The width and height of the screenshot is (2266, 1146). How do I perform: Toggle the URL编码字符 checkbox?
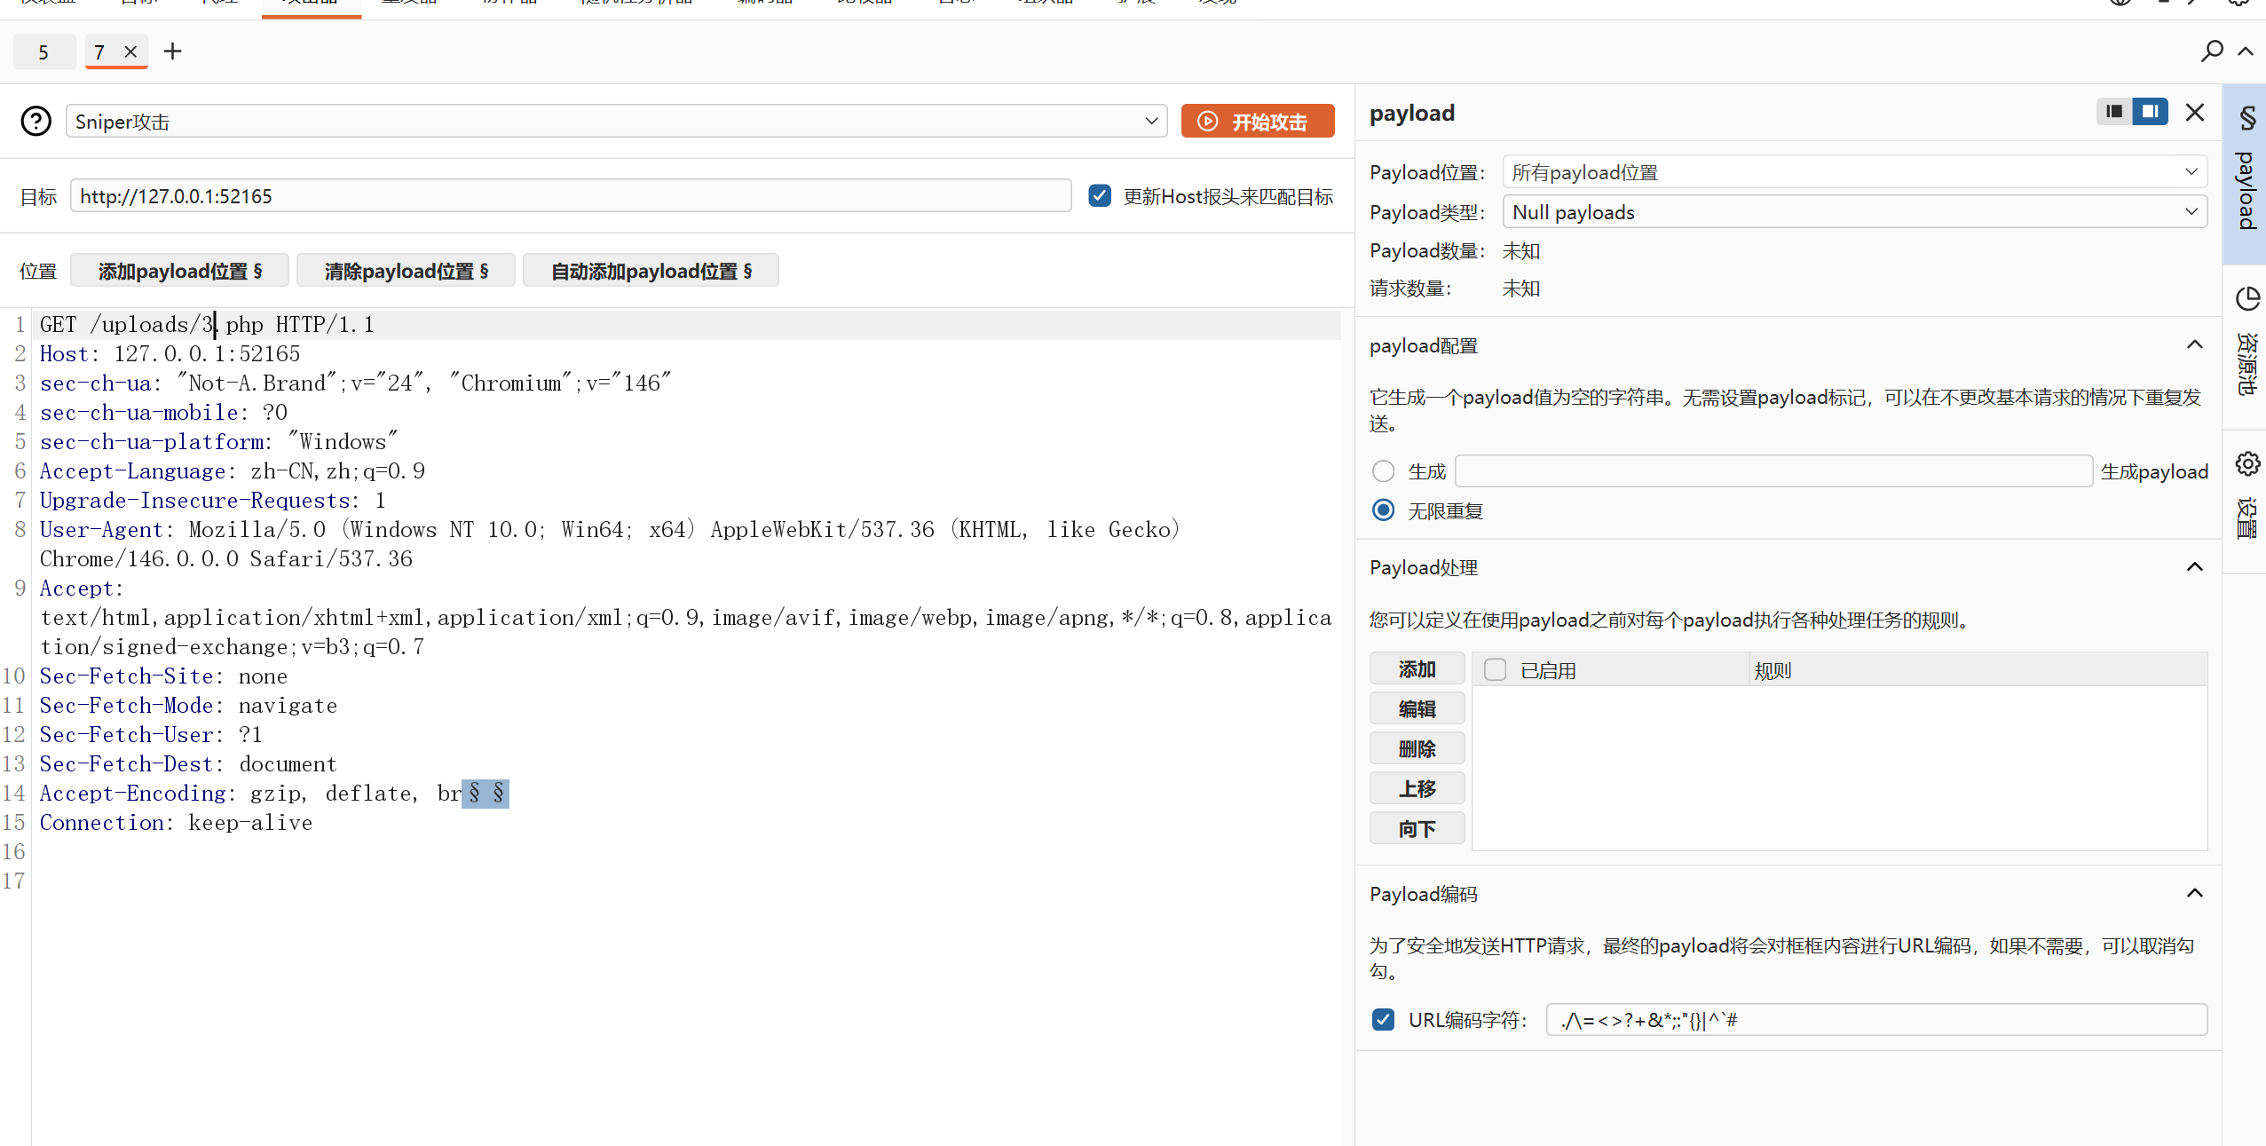1383,1020
